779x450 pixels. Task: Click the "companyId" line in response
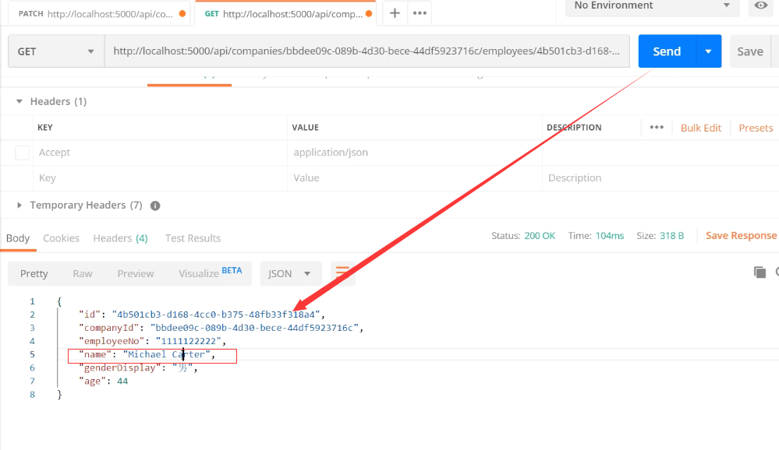221,328
